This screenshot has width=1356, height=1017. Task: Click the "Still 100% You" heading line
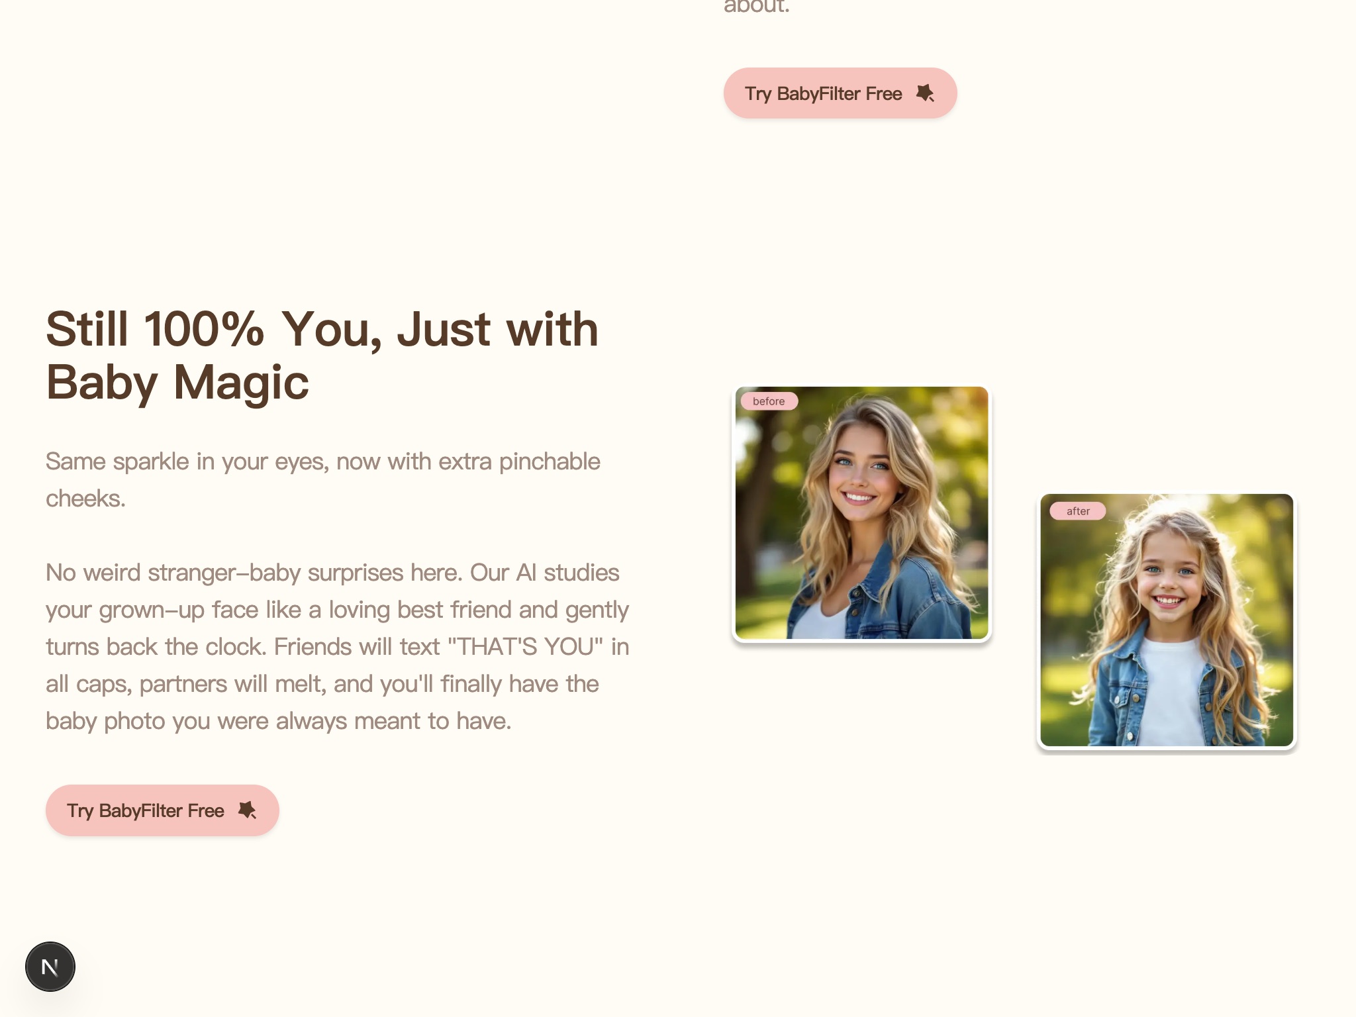322,329
